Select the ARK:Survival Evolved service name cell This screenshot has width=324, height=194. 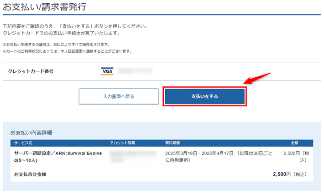click(58, 157)
